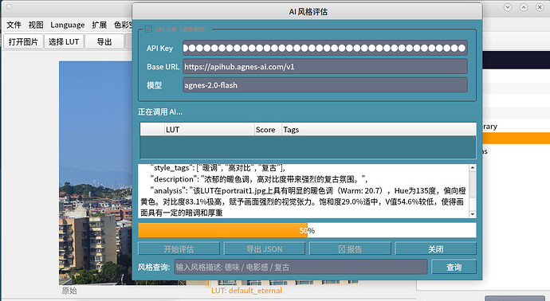The width and height of the screenshot is (550, 301).
Task: Open the 扩展 menu in main window
Action: point(100,25)
